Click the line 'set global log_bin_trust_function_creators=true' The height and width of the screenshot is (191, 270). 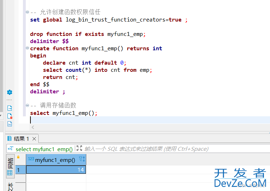coord(109,20)
